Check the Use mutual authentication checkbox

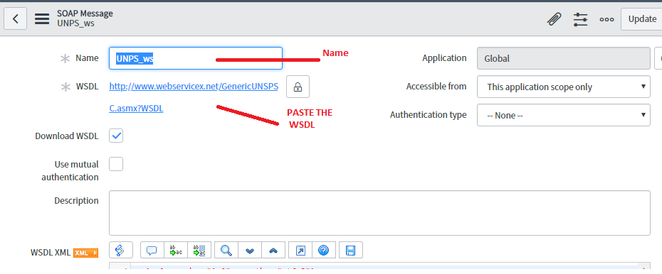click(116, 164)
